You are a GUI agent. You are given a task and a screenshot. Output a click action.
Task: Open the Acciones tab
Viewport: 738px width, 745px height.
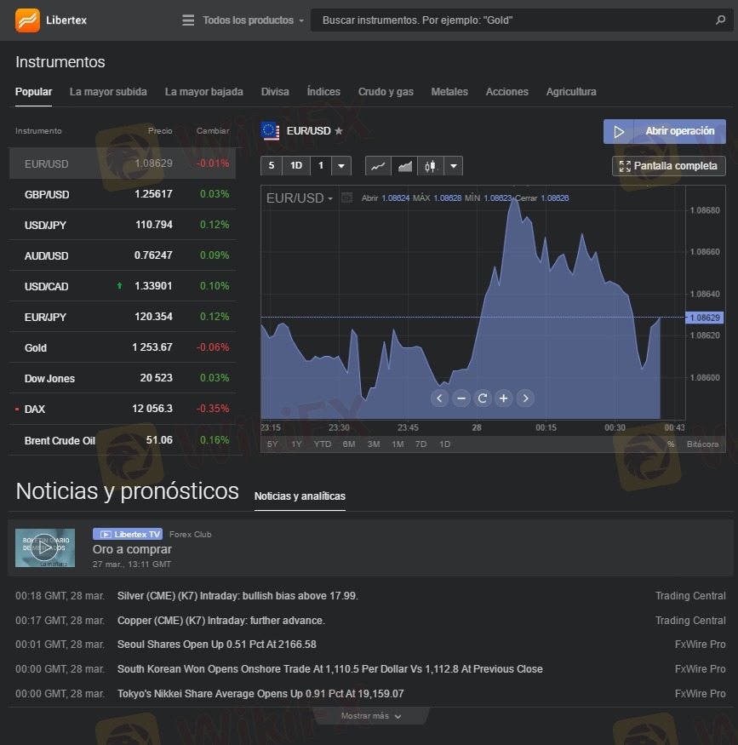[506, 92]
